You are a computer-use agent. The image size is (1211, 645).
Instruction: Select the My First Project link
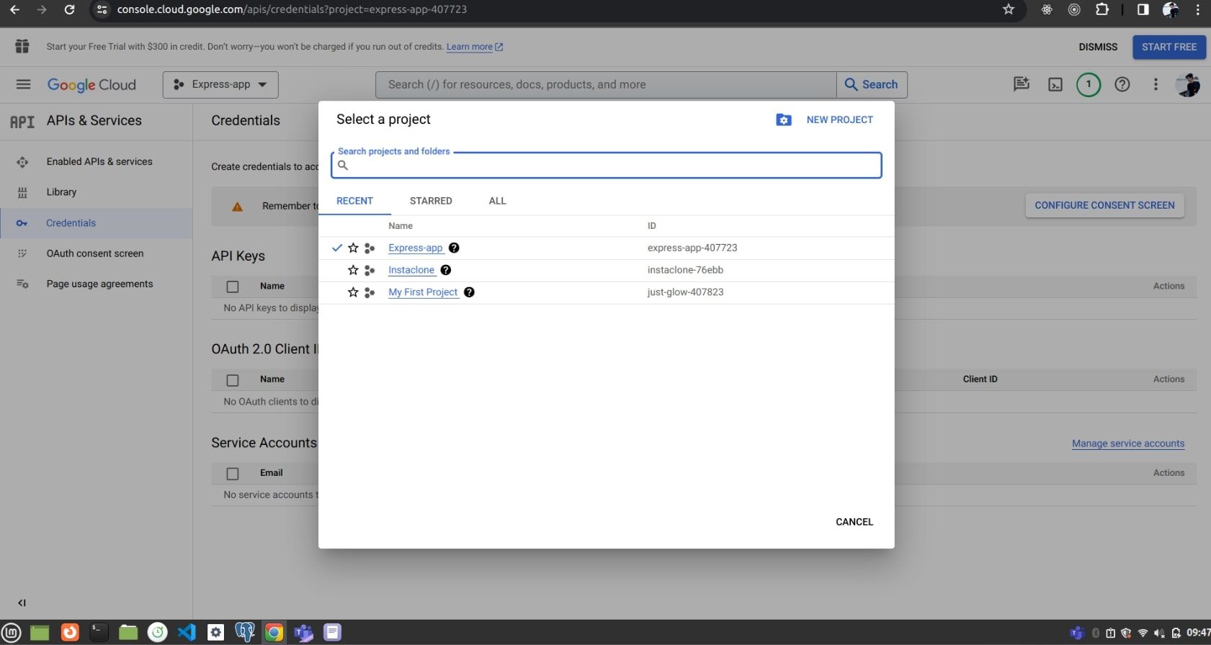coord(423,292)
